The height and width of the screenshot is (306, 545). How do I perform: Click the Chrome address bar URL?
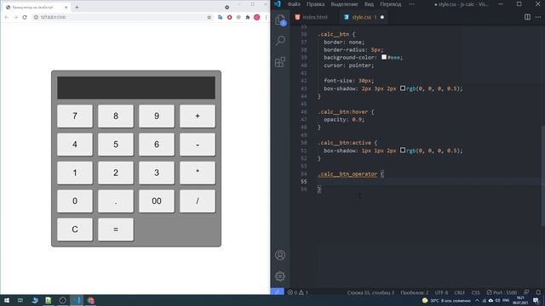point(53,17)
